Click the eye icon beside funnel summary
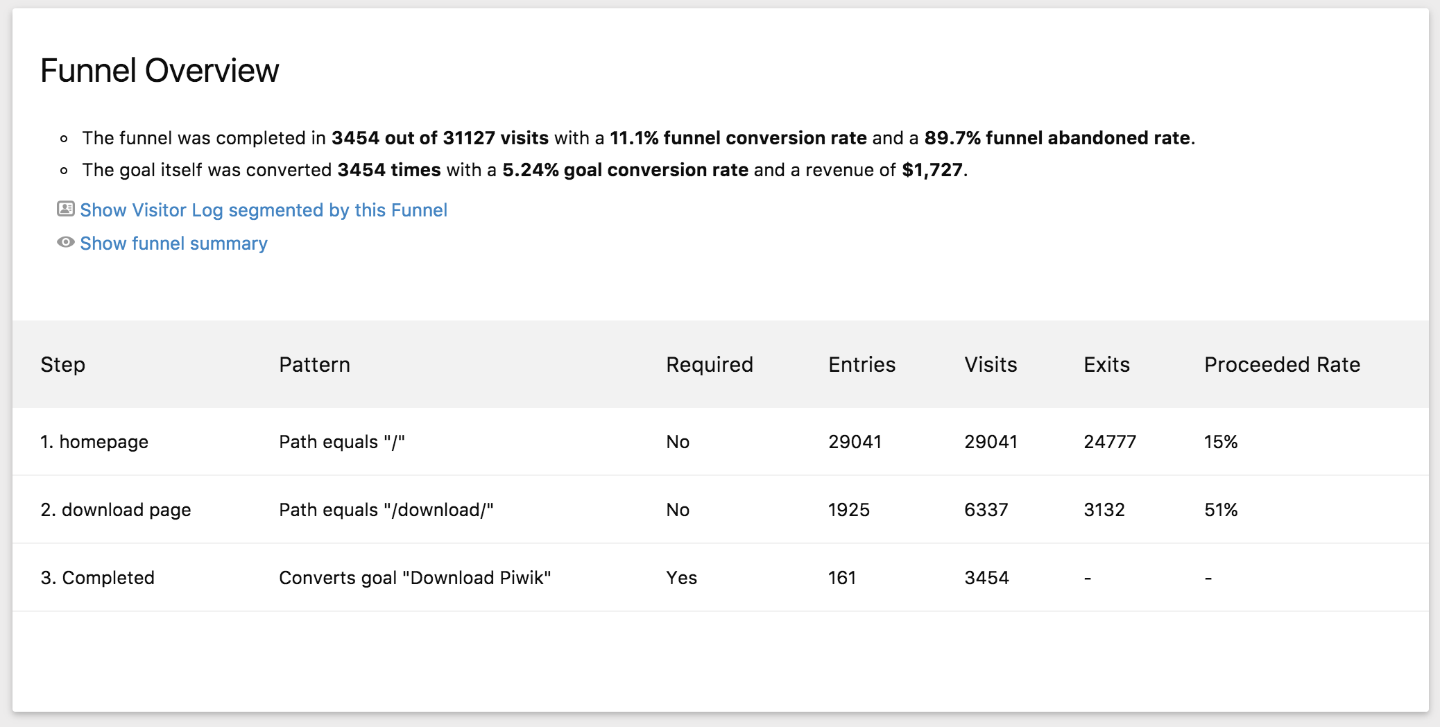1440x727 pixels. [66, 242]
